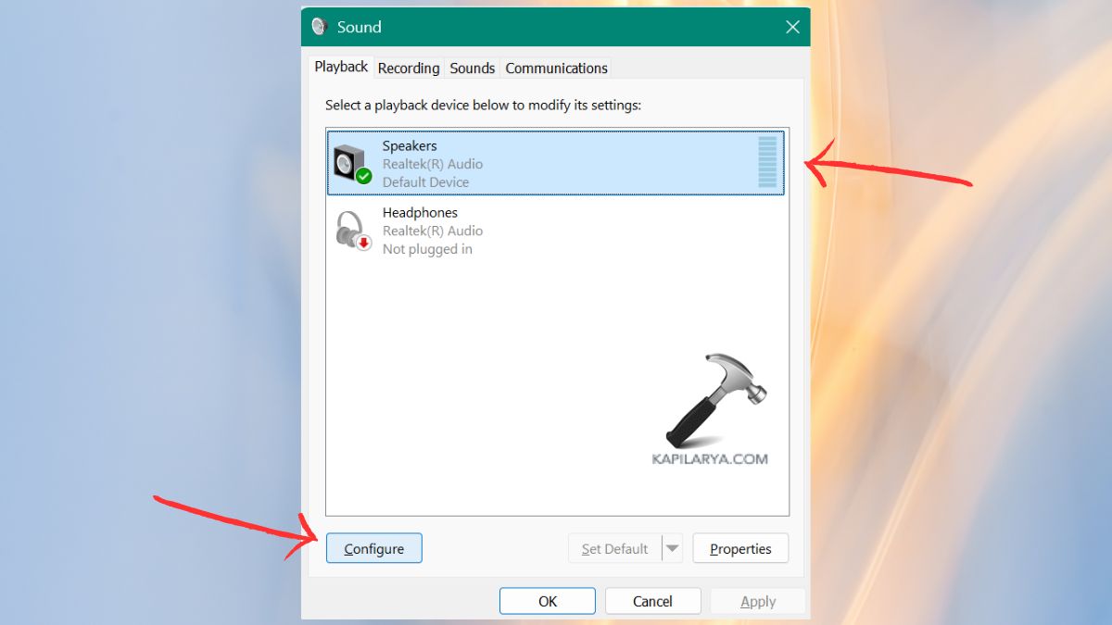The height and width of the screenshot is (625, 1112).
Task: Click the Sound title bar speaker icon
Action: pyautogui.click(x=321, y=27)
